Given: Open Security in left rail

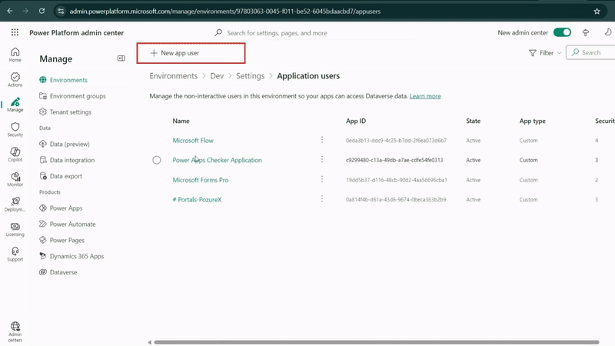Looking at the screenshot, I should (x=15, y=129).
